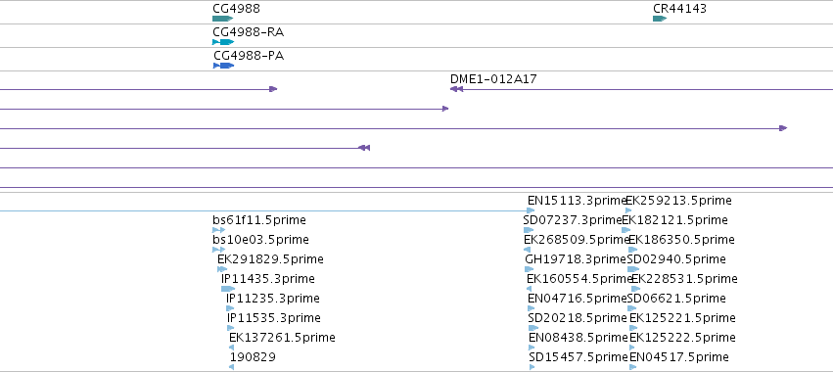The image size is (833, 372).
Task: Select the CG4988-RA transcript glyph
Action: coord(223,42)
